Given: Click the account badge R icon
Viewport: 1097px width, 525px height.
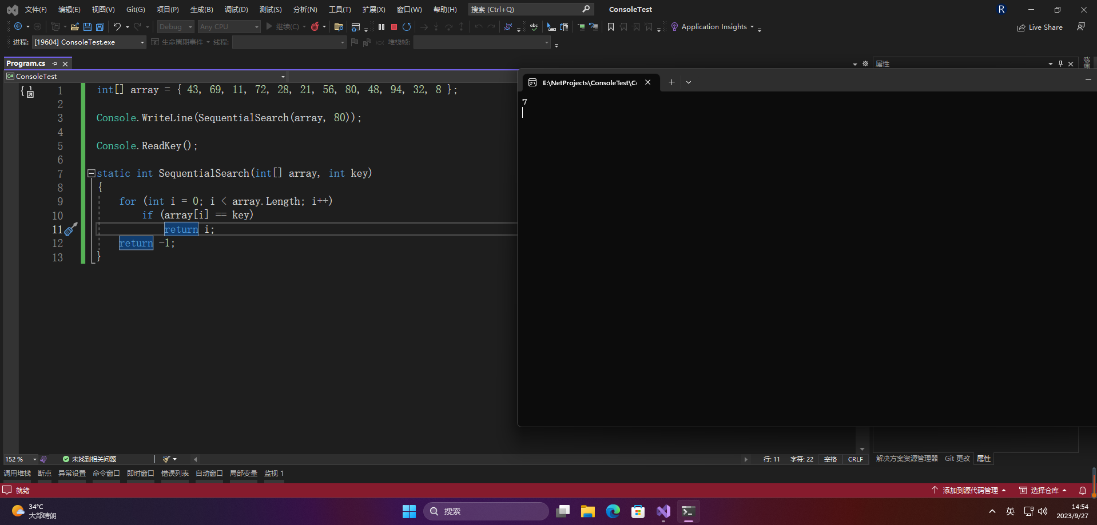Looking at the screenshot, I should [1001, 9].
